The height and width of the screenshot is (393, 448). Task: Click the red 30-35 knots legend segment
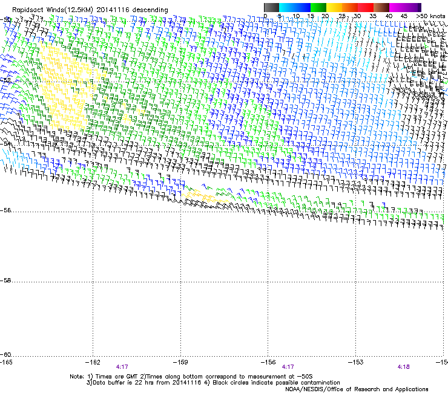pyautogui.click(x=366, y=7)
